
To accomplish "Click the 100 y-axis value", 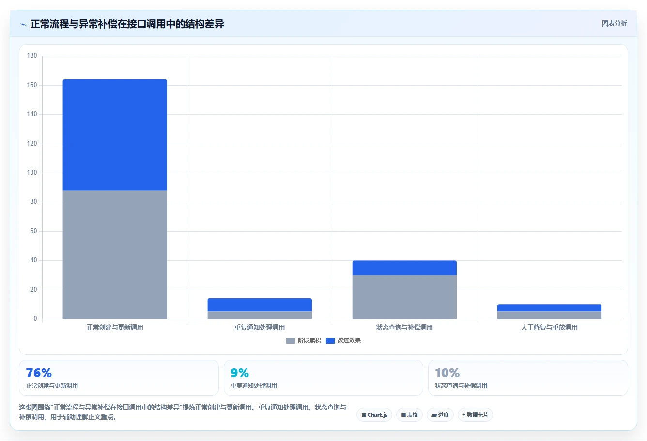I will click(x=32, y=173).
